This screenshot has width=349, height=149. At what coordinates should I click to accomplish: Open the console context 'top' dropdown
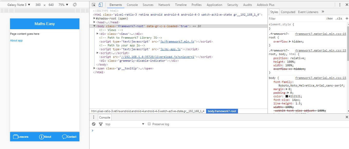125,124
